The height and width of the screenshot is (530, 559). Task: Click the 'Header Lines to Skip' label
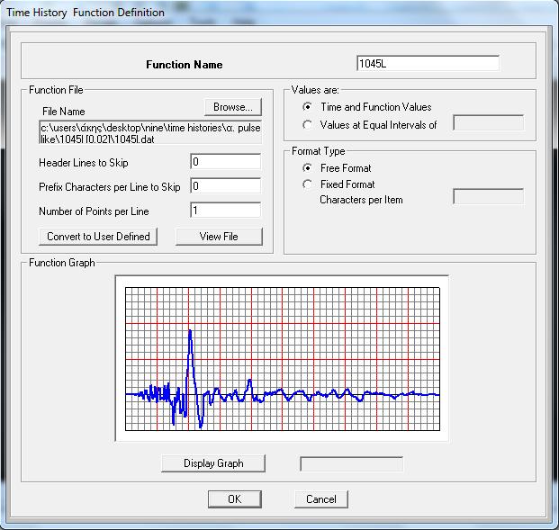[84, 163]
